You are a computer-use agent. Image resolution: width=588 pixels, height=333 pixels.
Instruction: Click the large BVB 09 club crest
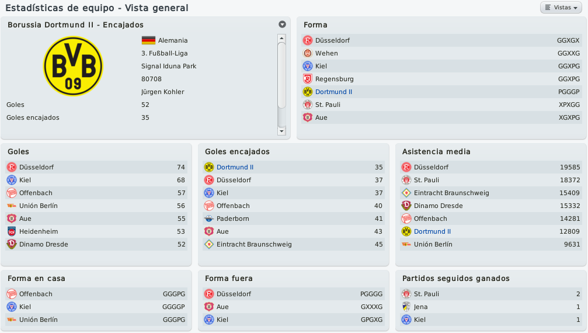[x=73, y=66]
